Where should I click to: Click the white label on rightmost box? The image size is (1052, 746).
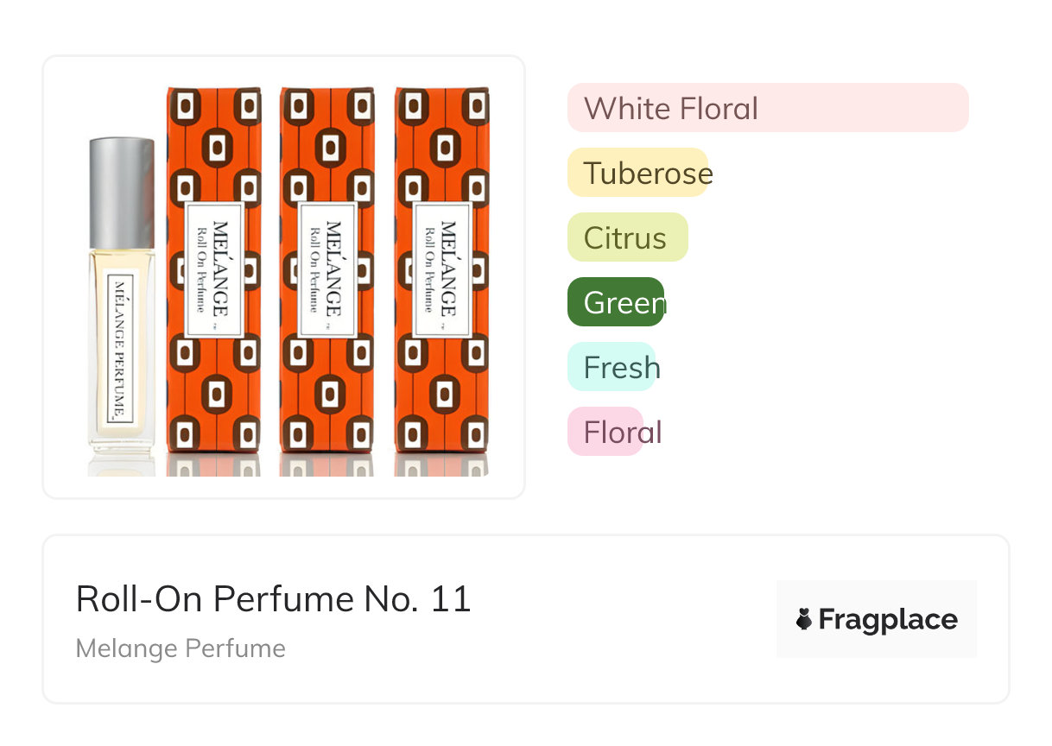click(x=442, y=269)
